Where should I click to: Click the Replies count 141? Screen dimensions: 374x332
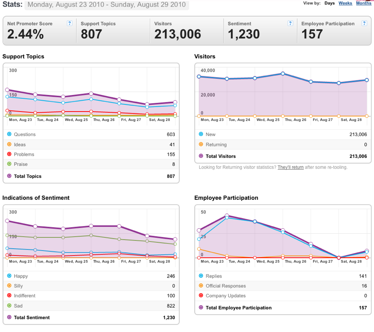point(362,276)
